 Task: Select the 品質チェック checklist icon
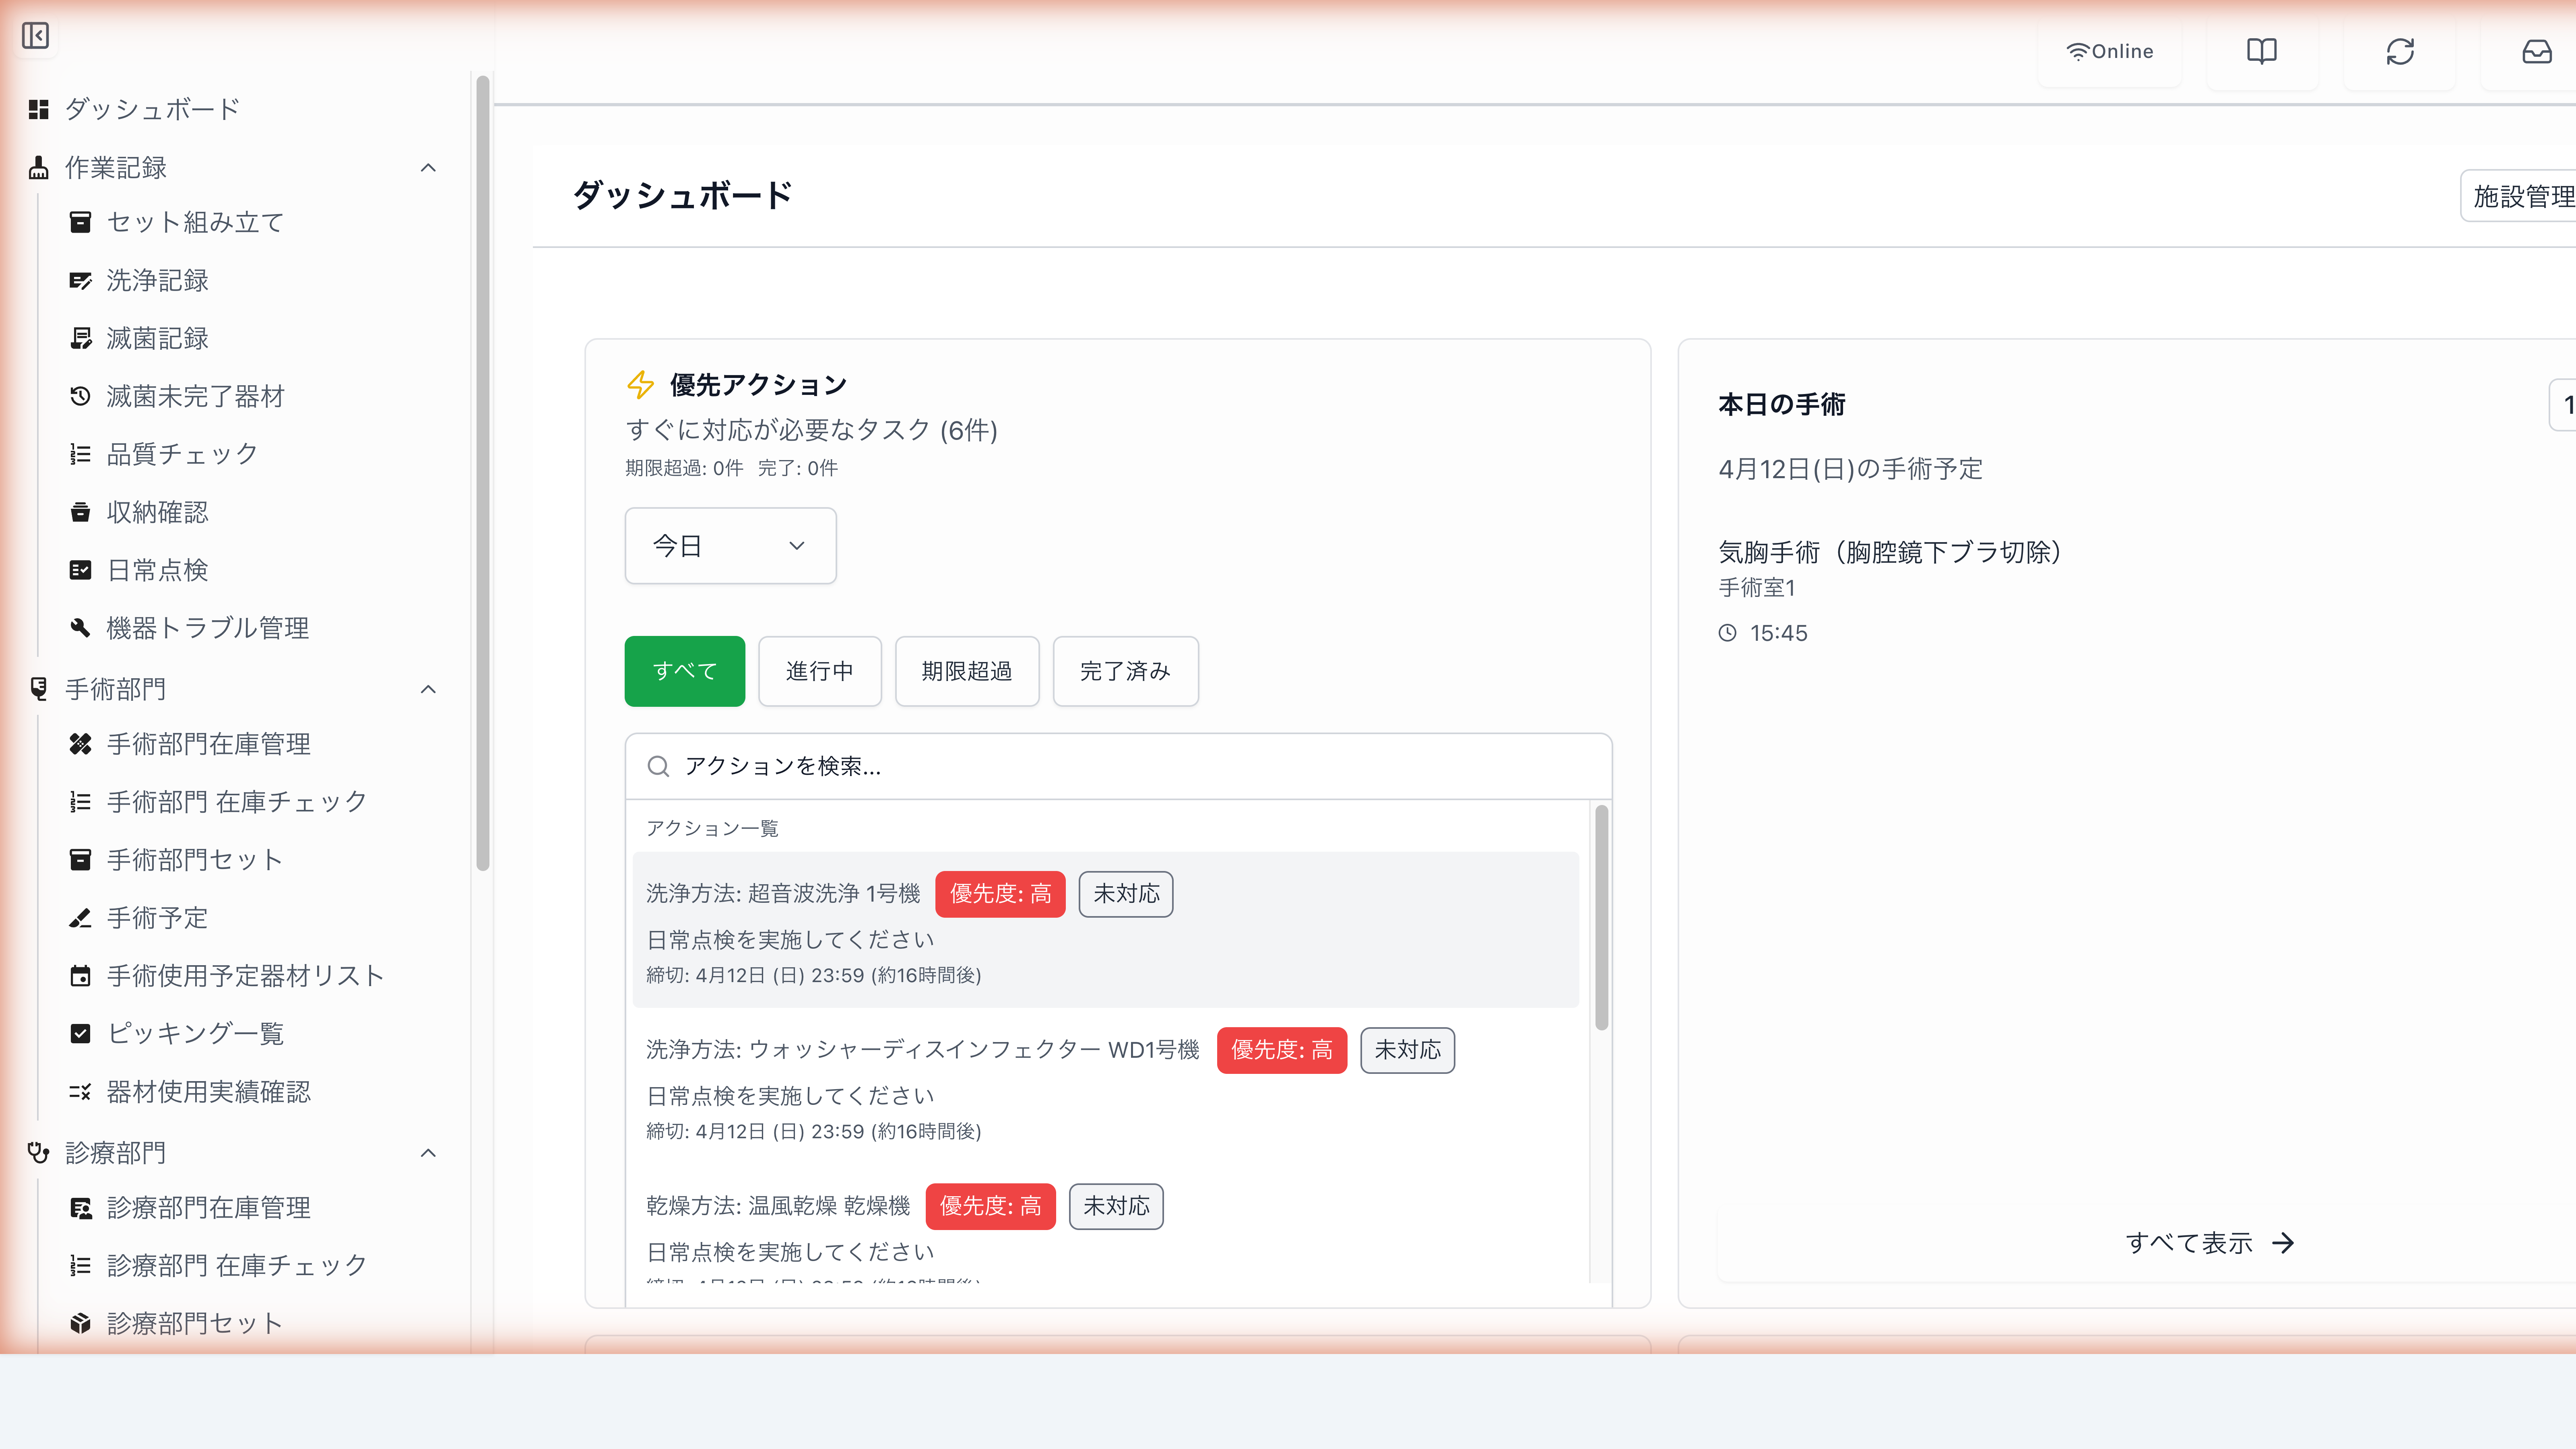point(81,454)
